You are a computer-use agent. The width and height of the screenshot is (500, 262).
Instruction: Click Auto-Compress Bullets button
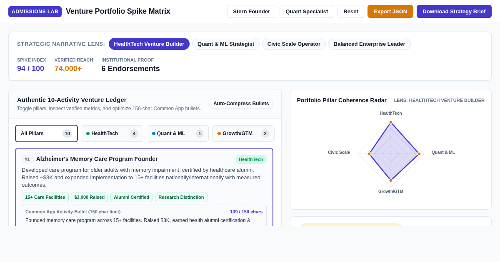pos(241,104)
